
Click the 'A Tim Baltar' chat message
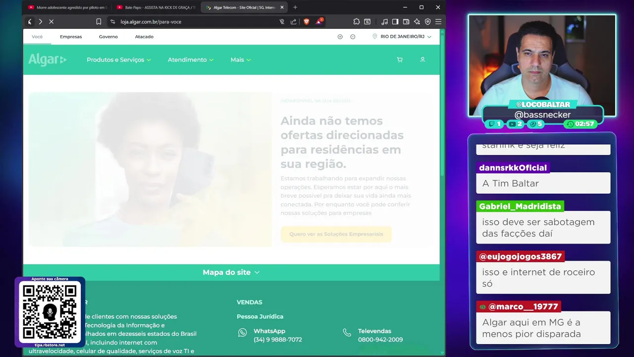pos(543,183)
